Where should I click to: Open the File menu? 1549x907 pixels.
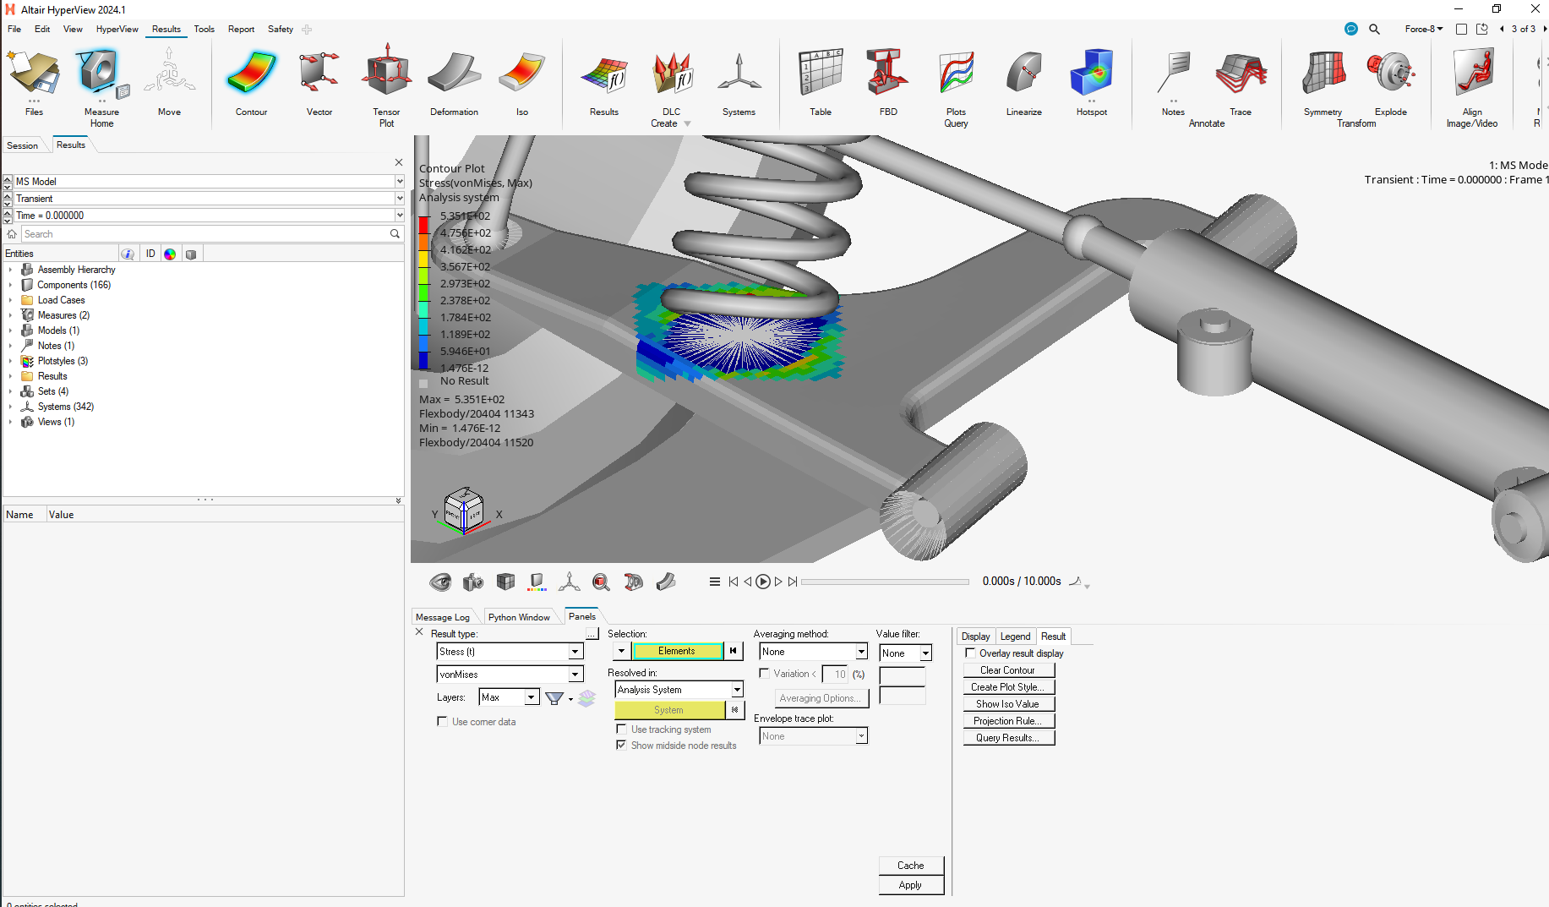[x=14, y=29]
